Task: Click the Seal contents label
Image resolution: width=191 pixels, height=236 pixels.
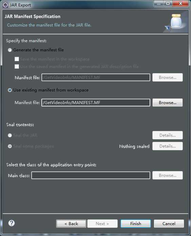Action: tap(20, 125)
